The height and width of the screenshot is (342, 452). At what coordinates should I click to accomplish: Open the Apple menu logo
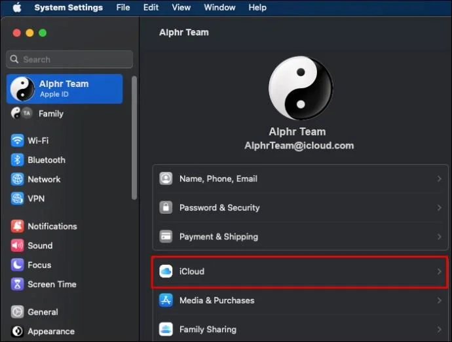(17, 7)
